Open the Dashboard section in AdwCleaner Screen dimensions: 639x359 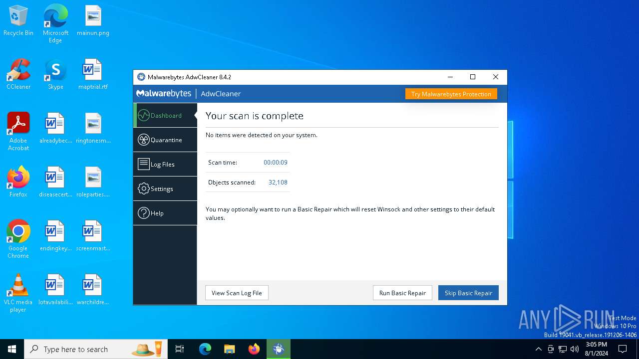(165, 115)
